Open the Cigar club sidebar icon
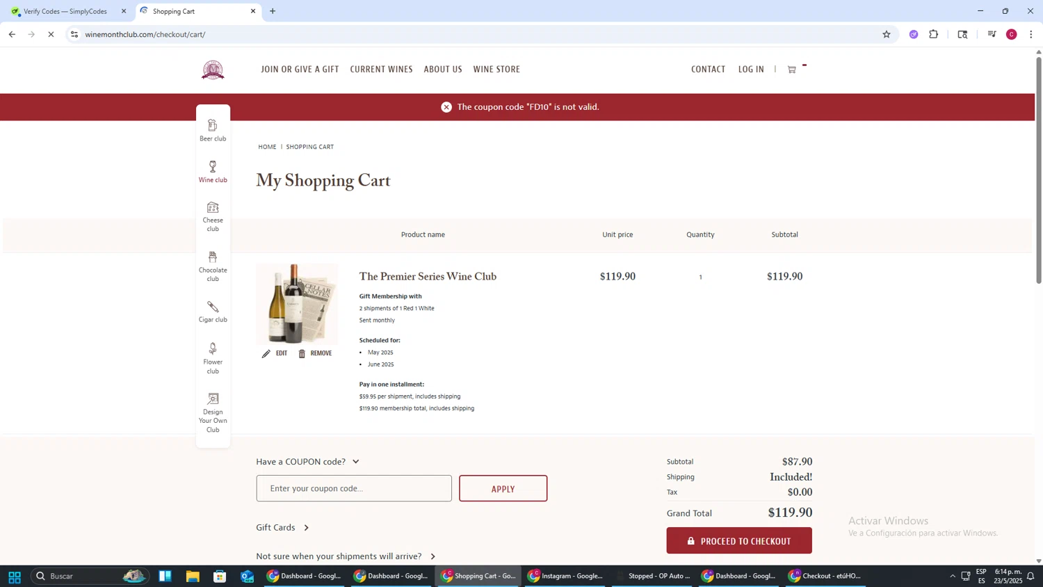 [x=213, y=312]
